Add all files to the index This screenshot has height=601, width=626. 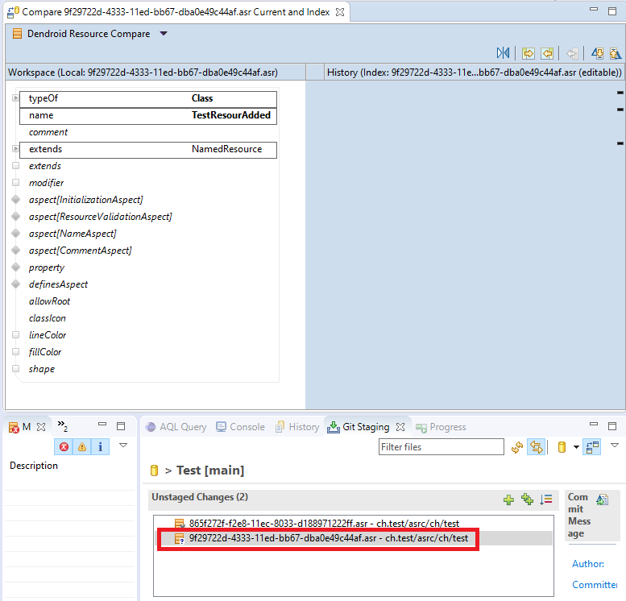click(x=527, y=499)
